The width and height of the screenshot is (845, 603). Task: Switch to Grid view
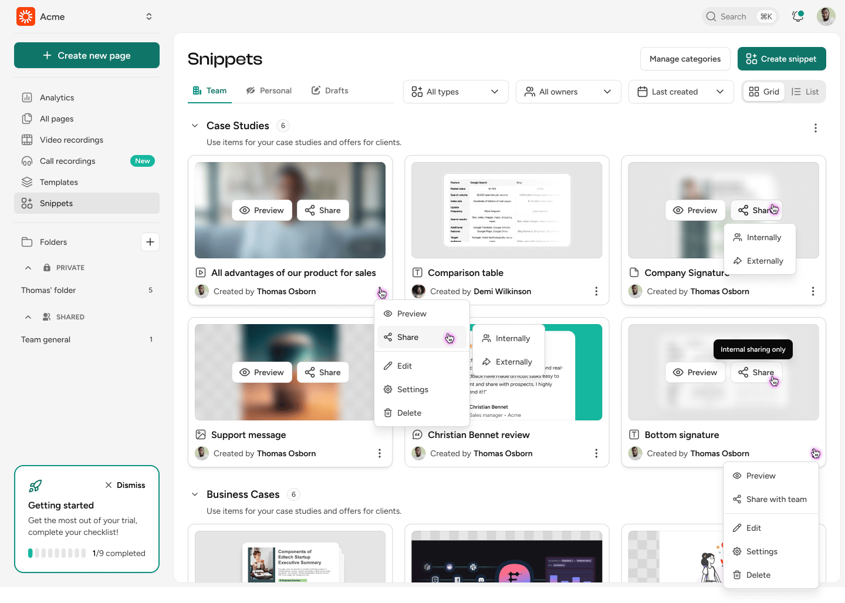[x=764, y=92]
